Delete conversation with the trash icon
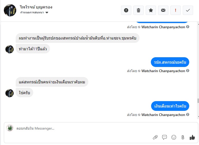The width and height of the screenshot is (199, 145). 139,10
